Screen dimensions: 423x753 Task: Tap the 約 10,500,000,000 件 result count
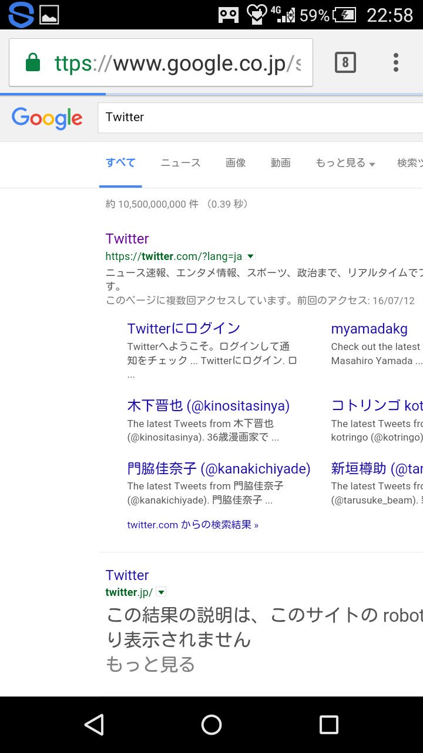pos(152,204)
